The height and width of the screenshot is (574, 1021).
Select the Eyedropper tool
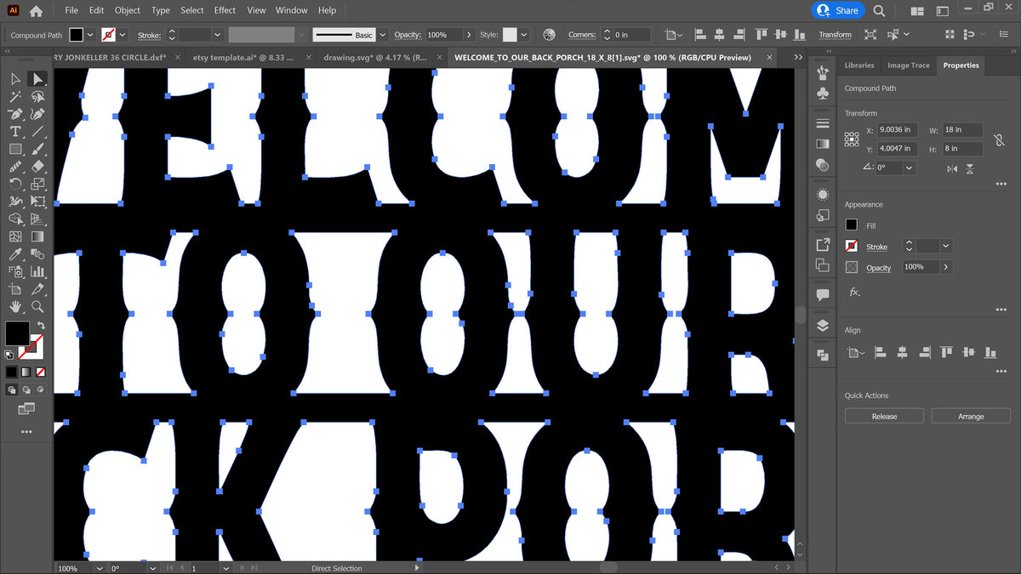tap(15, 254)
